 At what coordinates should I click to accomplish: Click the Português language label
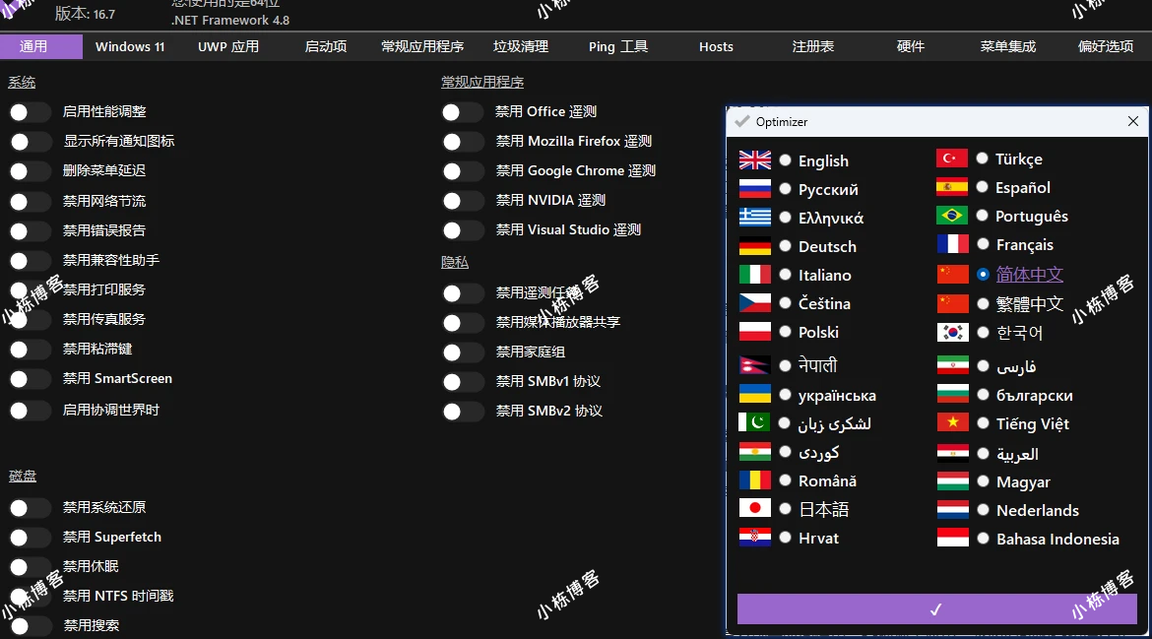click(x=1032, y=216)
